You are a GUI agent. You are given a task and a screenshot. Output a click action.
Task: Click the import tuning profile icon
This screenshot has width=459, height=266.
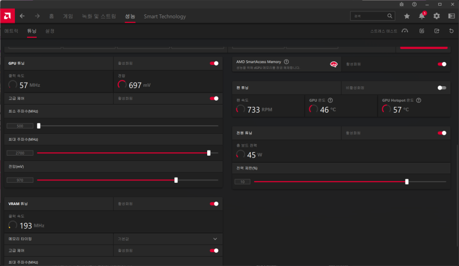[422, 31]
